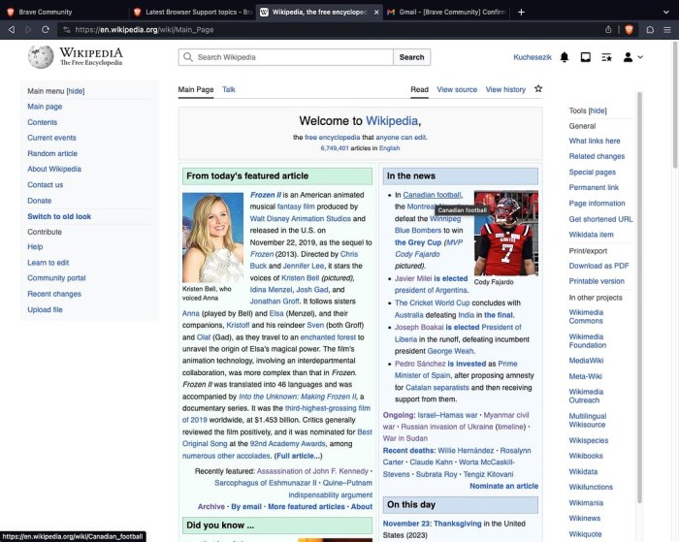The width and height of the screenshot is (679, 542).
Task: Open the browser hamburger menu icon
Action: tap(667, 30)
